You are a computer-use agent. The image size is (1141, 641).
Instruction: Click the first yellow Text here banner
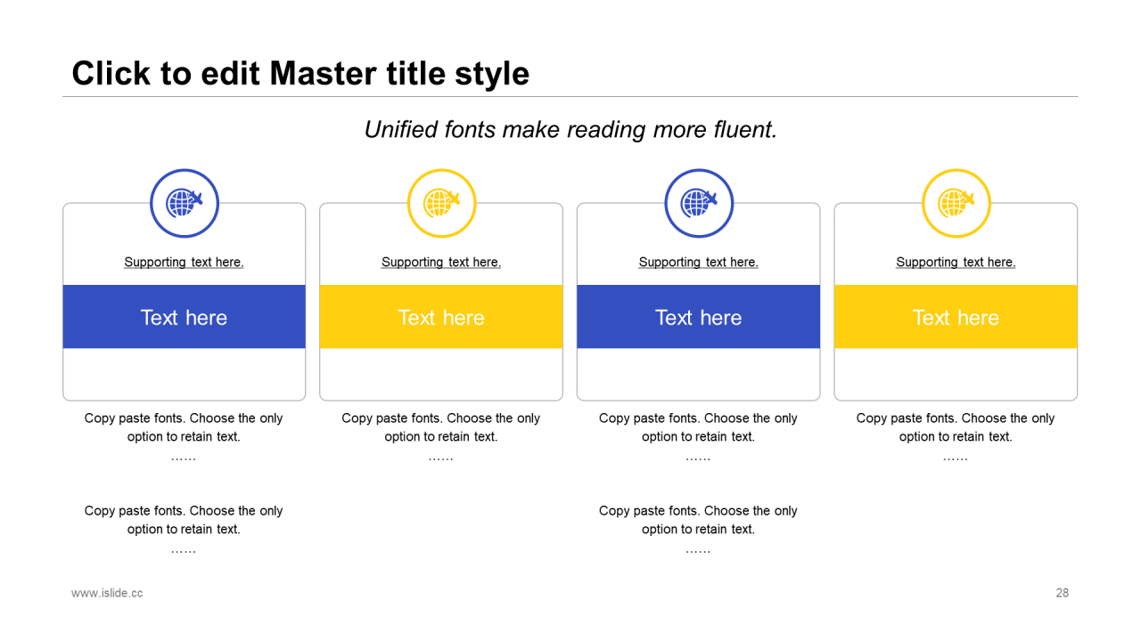[441, 317]
